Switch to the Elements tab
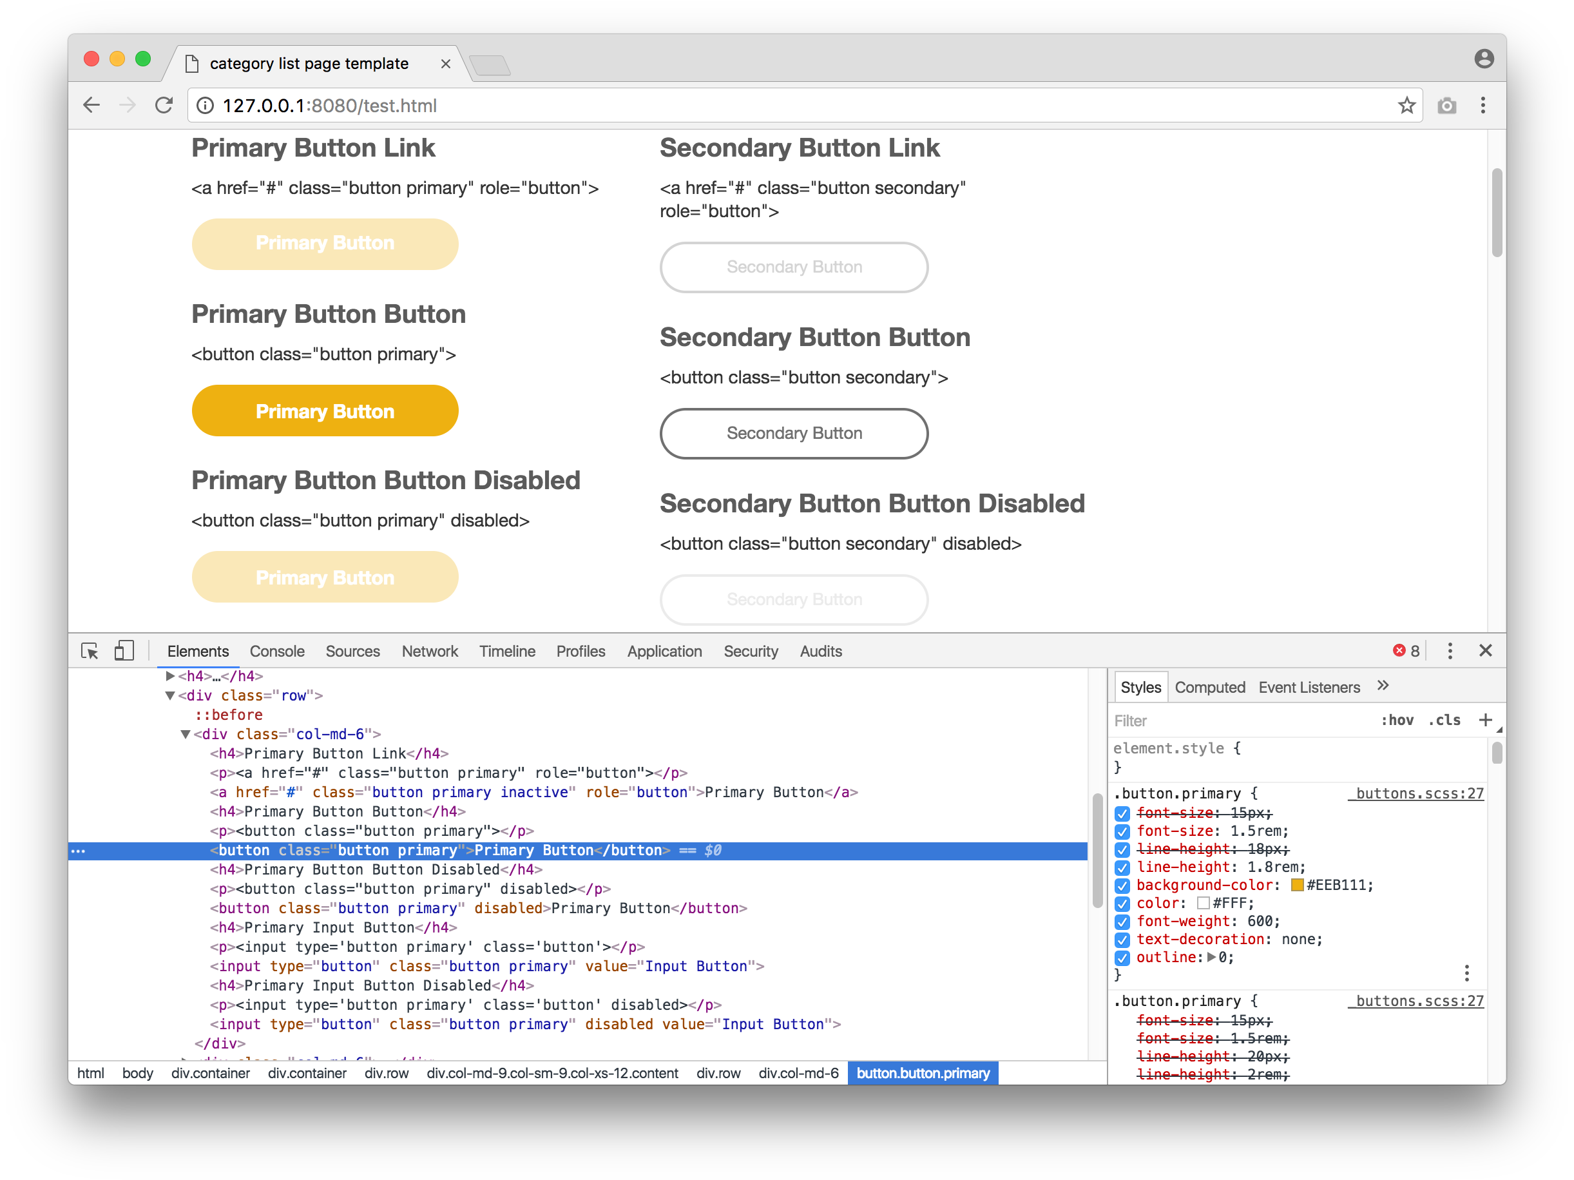This screenshot has height=1180, width=1574. 198,651
